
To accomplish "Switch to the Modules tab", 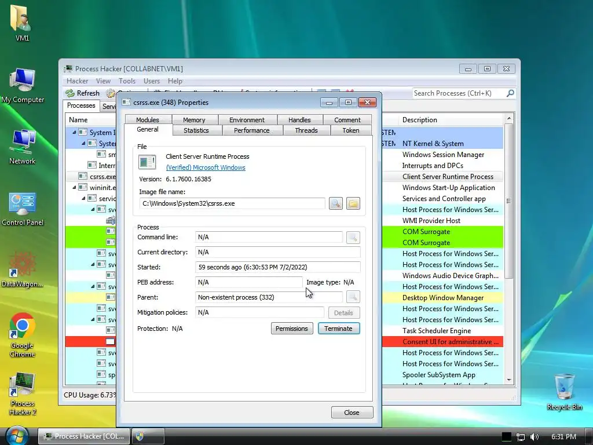I will point(148,119).
